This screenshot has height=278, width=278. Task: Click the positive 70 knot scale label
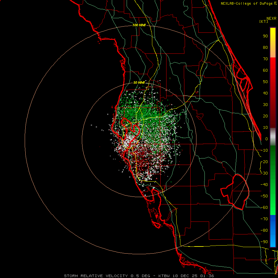coord(265,59)
